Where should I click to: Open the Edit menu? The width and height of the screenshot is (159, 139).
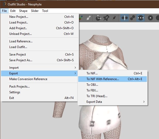tap(13, 11)
